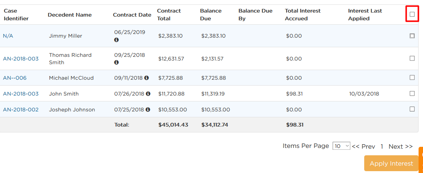Mark the John Smith row checkbox
The height and width of the screenshot is (173, 423).
412,93
